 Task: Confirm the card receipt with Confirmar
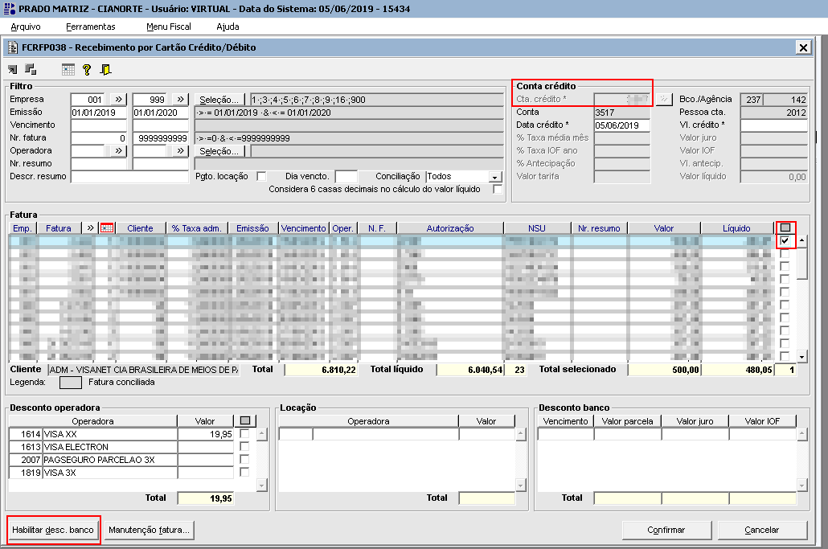pyautogui.click(x=666, y=530)
